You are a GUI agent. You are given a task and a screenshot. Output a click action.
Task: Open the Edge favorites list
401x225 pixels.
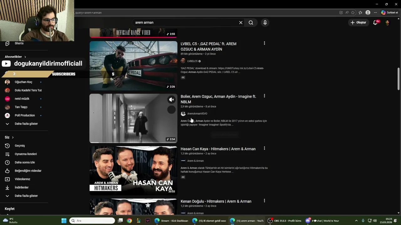pos(360,12)
